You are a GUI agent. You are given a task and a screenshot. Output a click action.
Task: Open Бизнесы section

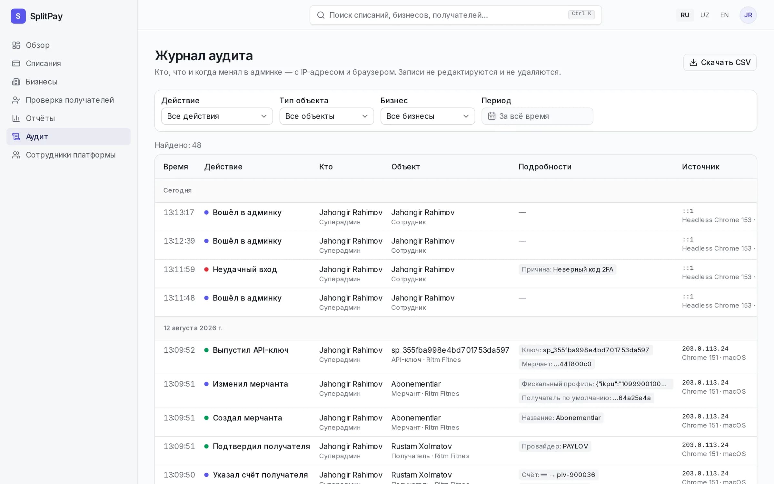(68, 82)
